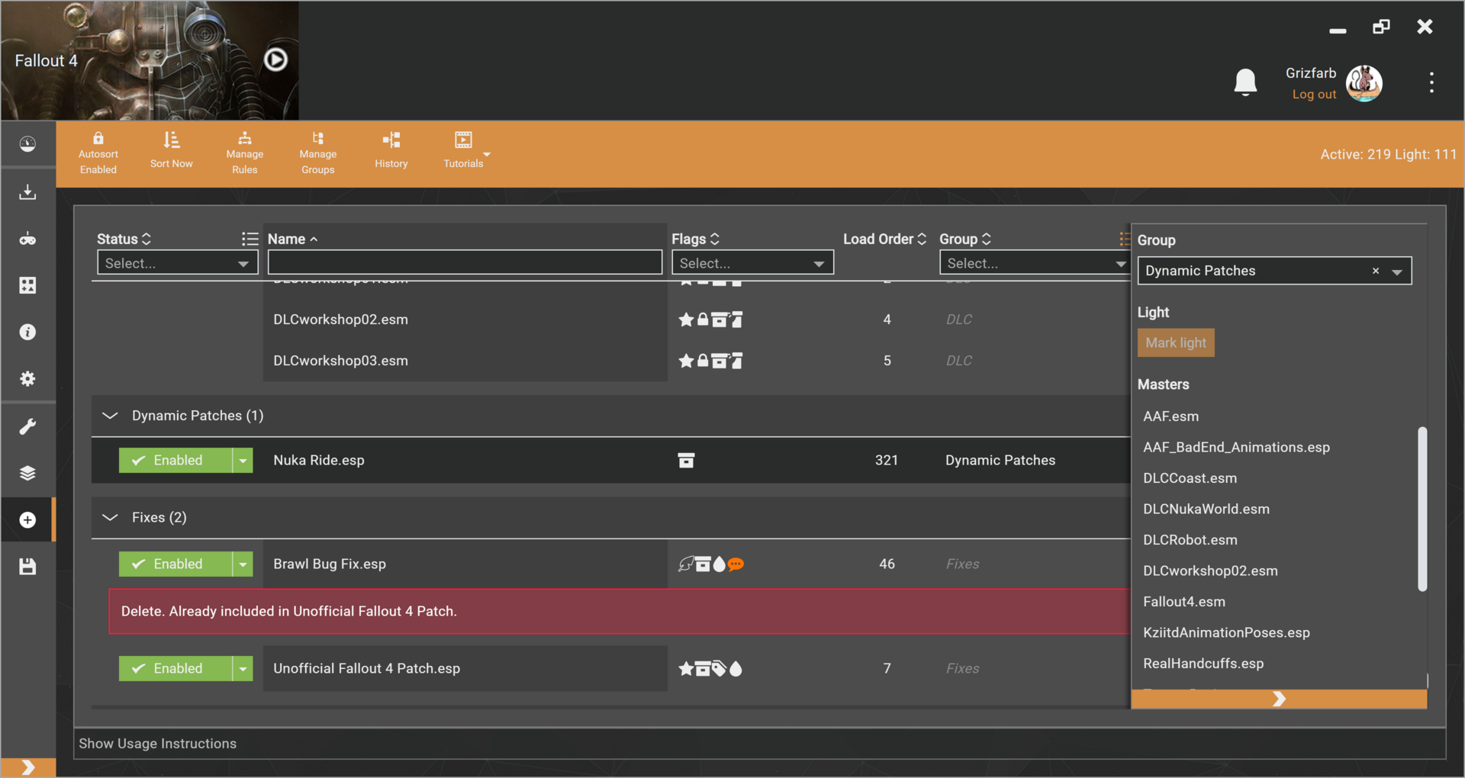Open Mods layers icon in sidebar
Image resolution: width=1465 pixels, height=778 pixels.
27,473
